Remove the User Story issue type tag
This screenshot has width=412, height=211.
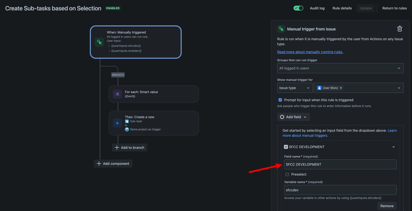[x=341, y=88]
